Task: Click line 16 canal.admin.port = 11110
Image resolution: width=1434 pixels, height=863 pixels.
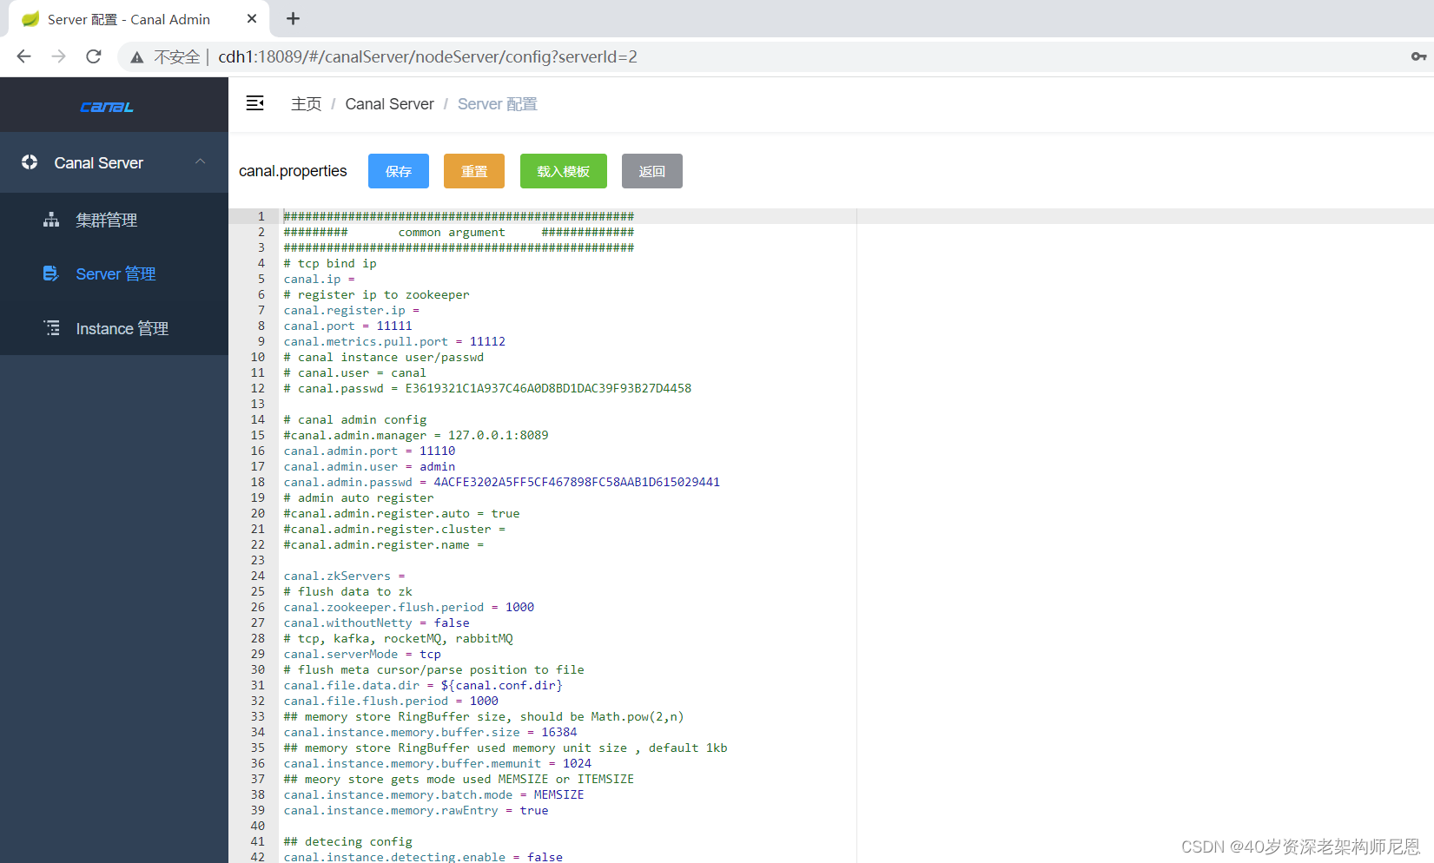Action: tap(369, 451)
